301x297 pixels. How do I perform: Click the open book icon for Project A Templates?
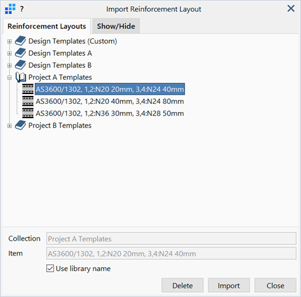pyautogui.click(x=20, y=77)
